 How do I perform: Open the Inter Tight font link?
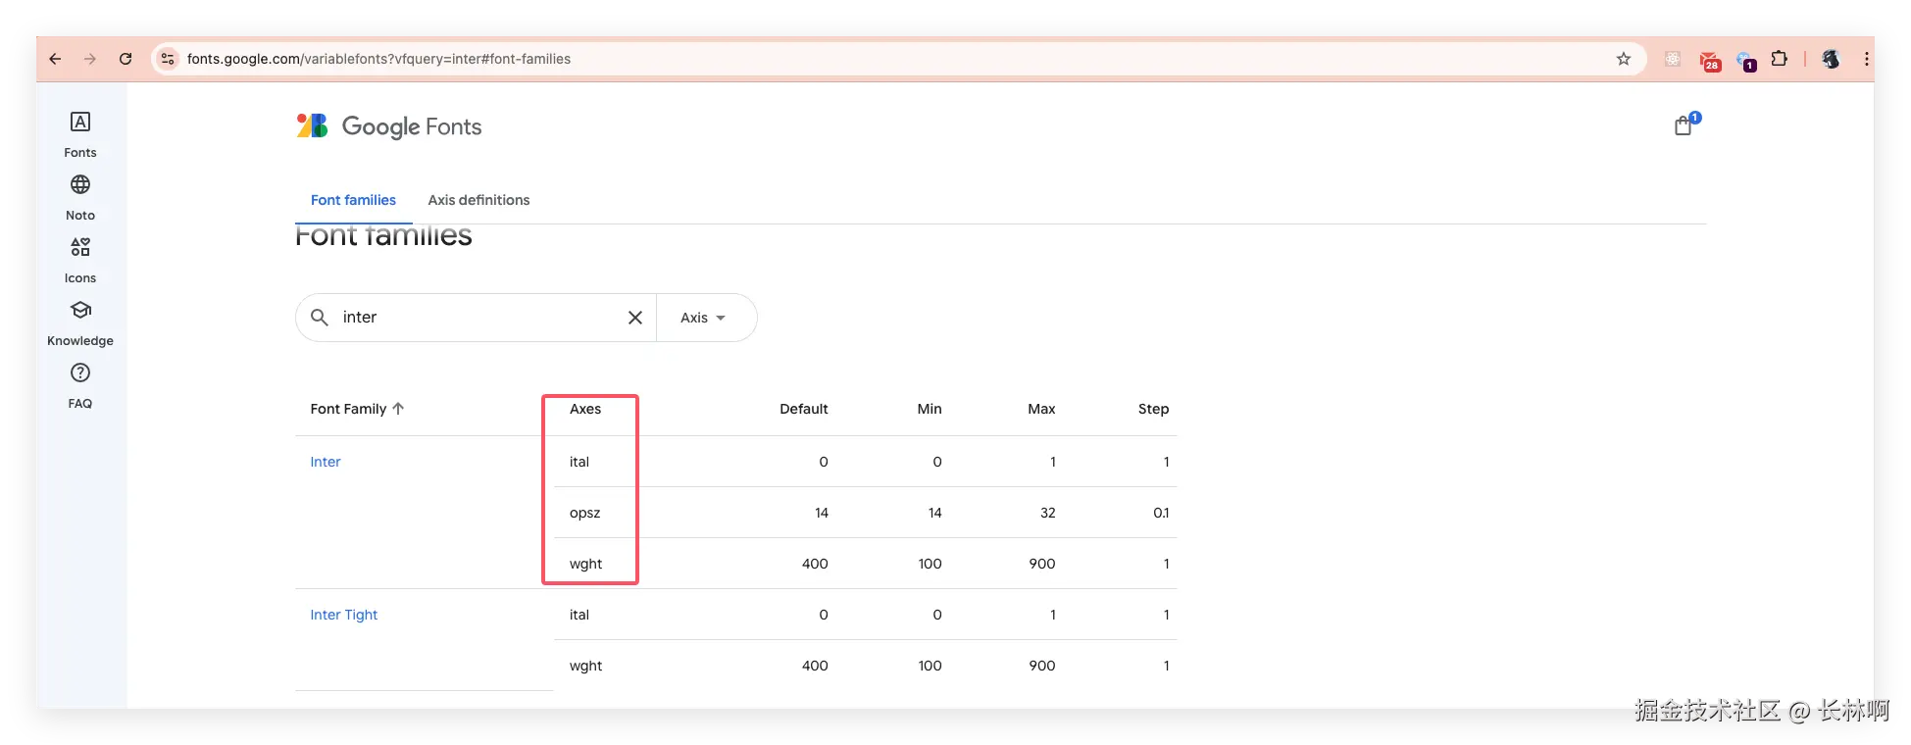tap(344, 615)
